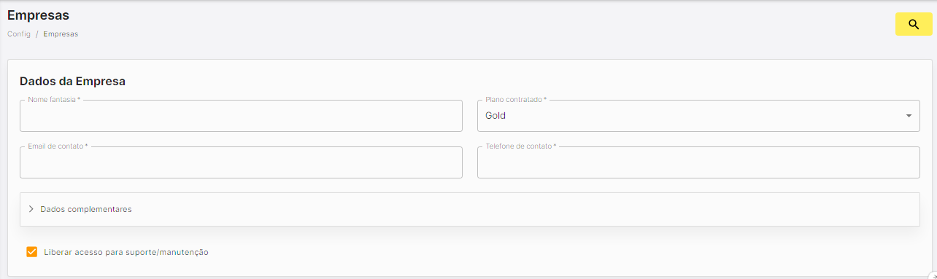This screenshot has height=279, width=937.
Task: Select the Gold value in Plano contratado
Action: pos(496,116)
